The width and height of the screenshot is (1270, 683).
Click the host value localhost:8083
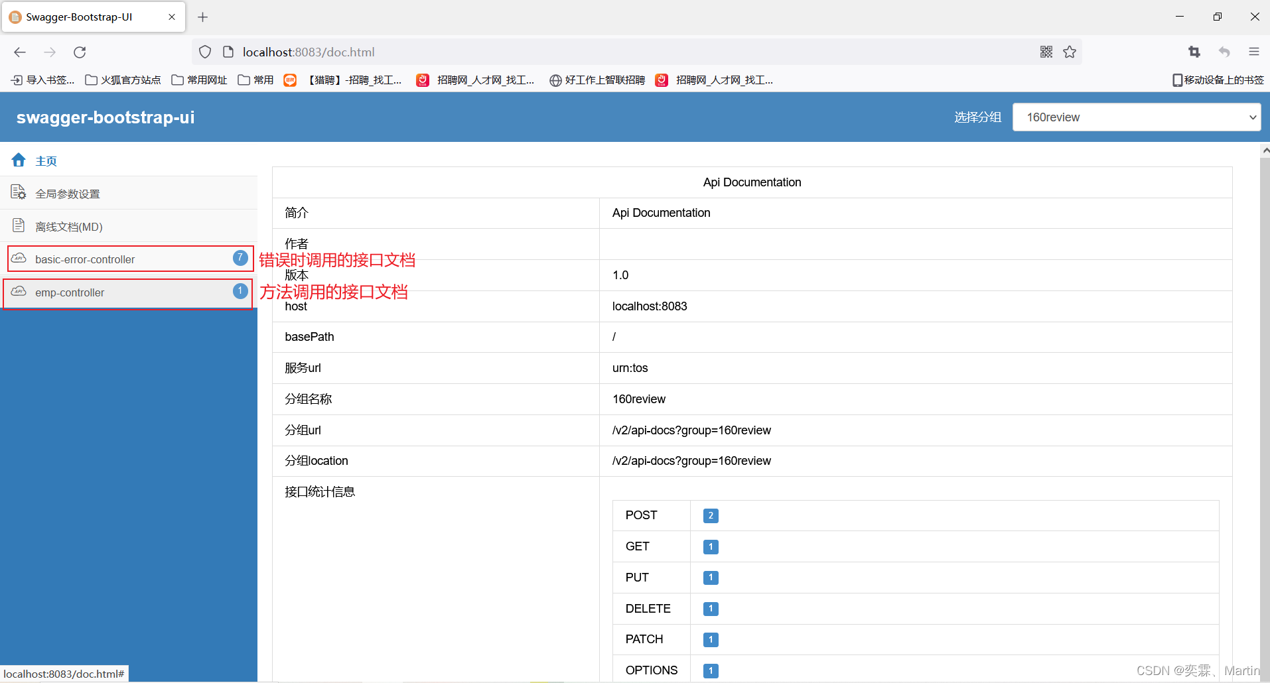point(650,306)
